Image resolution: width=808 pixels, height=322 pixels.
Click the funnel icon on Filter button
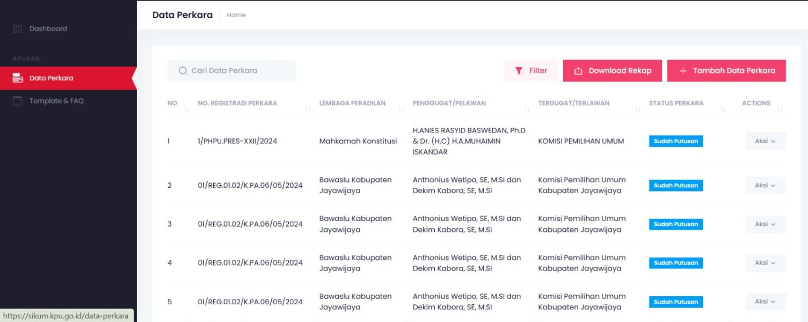pyautogui.click(x=519, y=71)
